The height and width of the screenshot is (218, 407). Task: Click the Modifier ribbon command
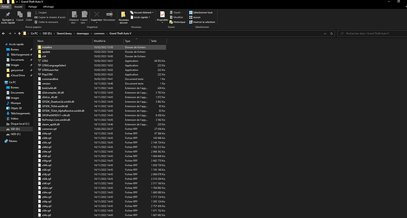click(x=176, y=17)
